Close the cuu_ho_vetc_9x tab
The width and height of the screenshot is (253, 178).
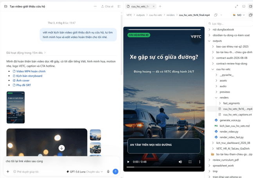pyautogui.click(x=154, y=7)
